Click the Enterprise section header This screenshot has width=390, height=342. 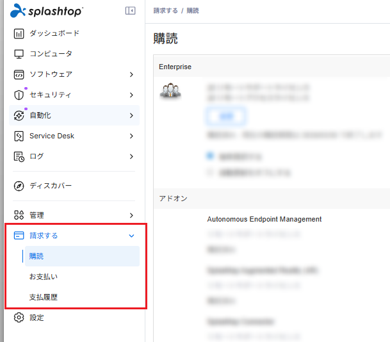coord(272,67)
